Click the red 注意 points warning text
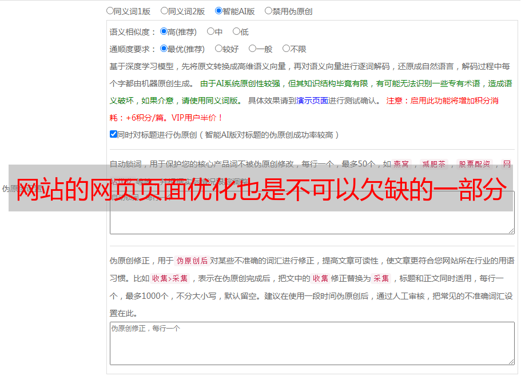This screenshot has width=521, height=376. (304, 109)
